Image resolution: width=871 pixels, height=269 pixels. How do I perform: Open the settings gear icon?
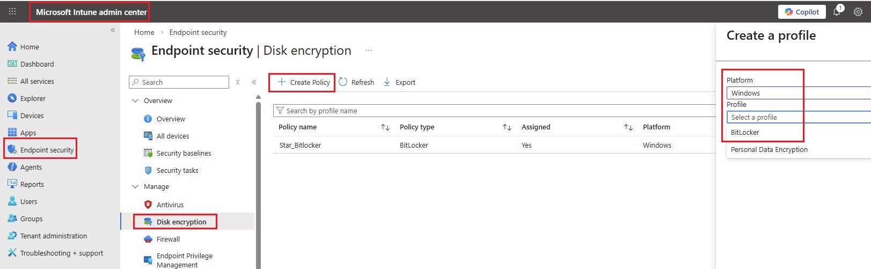tap(858, 12)
